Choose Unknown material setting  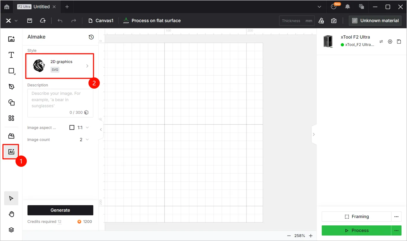pyautogui.click(x=375, y=21)
